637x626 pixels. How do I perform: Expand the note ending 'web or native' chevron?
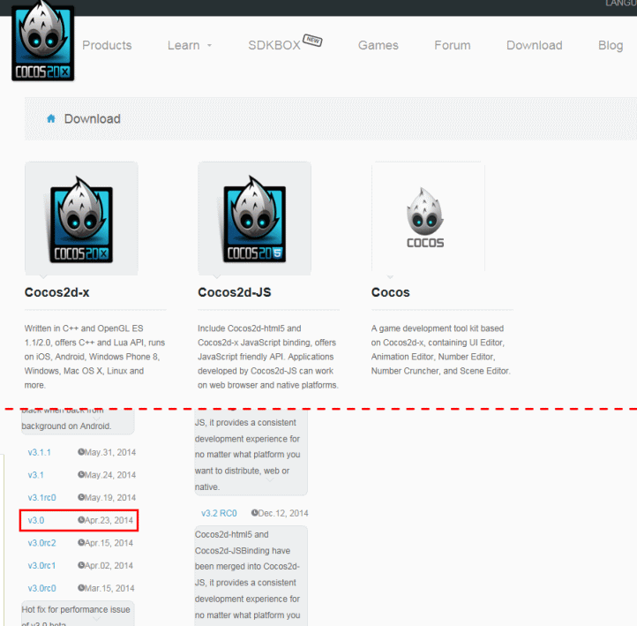(270, 479)
